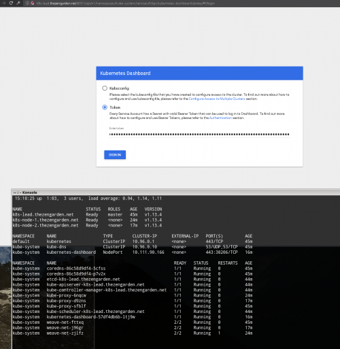Click the kubernetes-dashboard service name
This screenshot has height=349, width=340.
tap(71, 252)
